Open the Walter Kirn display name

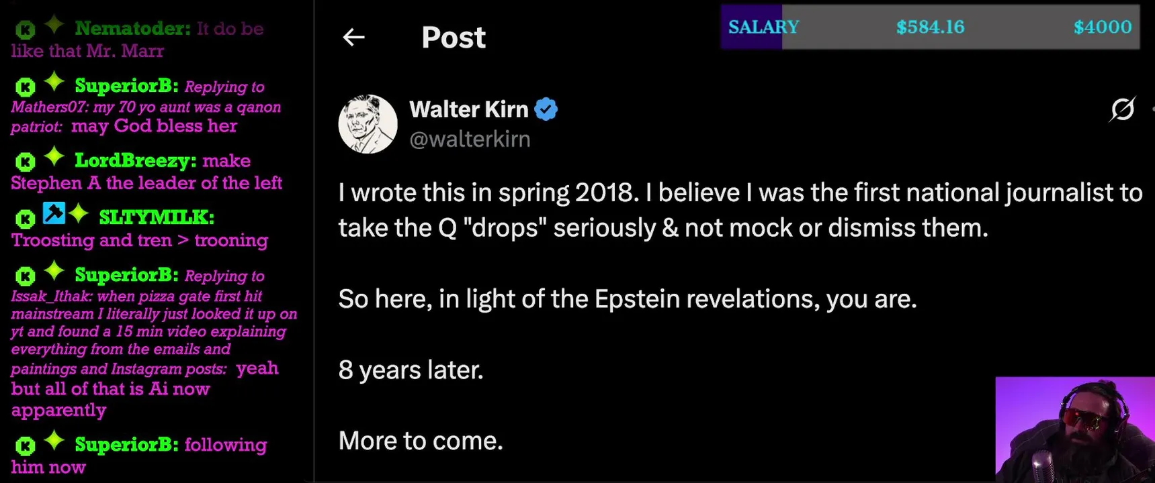(468, 109)
